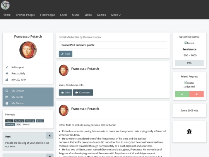Click the Social Media Site by Dominic Hacko text
This screenshot has width=209, height=157.
80,37
